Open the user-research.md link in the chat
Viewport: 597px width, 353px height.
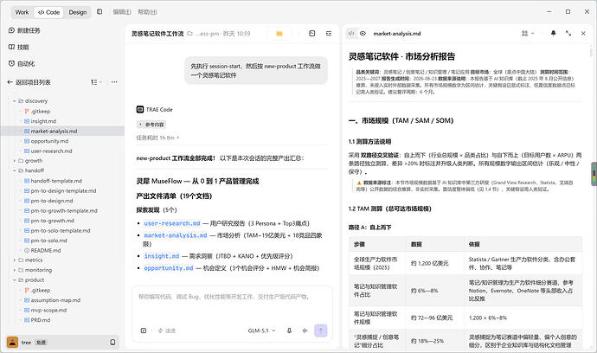click(x=171, y=223)
